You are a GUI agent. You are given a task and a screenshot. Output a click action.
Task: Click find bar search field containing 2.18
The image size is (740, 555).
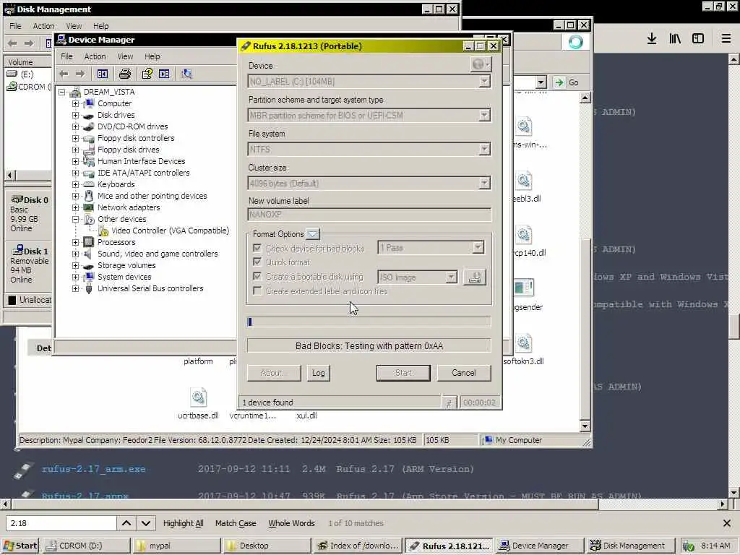61,523
